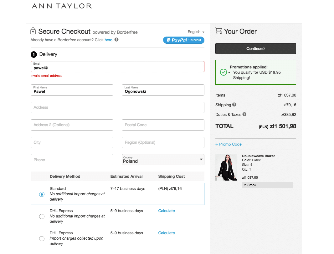
Task: Open the Shipping help question icon
Action: click(234, 105)
